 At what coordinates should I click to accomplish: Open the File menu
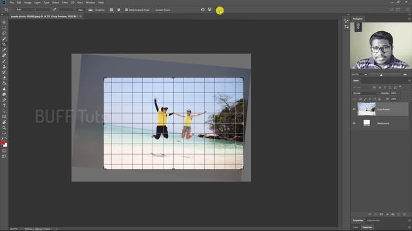(x=12, y=3)
